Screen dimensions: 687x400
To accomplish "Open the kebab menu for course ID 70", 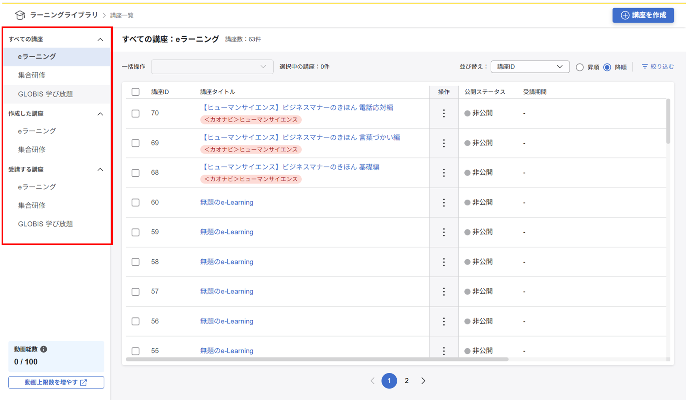I will (444, 113).
